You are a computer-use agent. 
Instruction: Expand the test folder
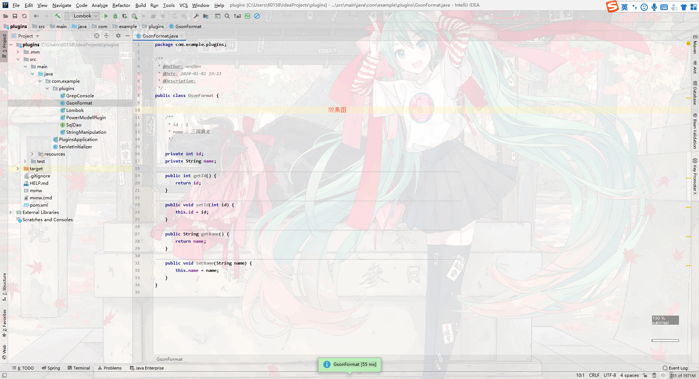pos(25,161)
